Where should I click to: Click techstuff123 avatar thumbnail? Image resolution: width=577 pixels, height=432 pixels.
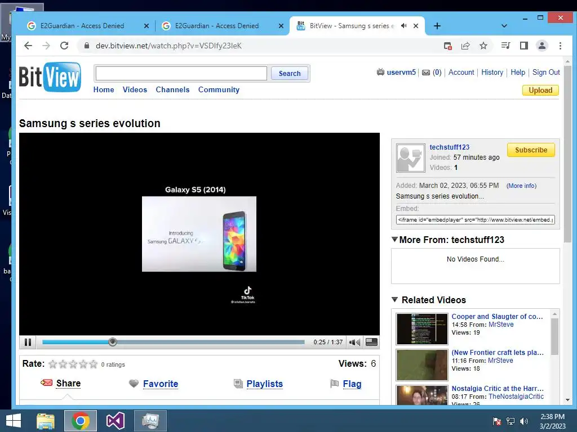point(411,158)
